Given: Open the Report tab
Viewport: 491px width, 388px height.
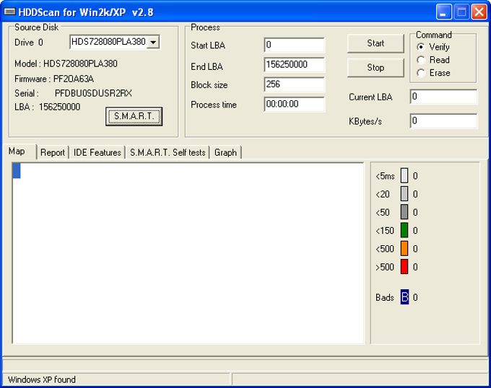Looking at the screenshot, I should pos(53,153).
